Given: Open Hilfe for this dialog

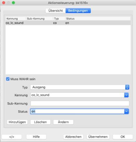Looking at the screenshot, I should click(36, 137).
